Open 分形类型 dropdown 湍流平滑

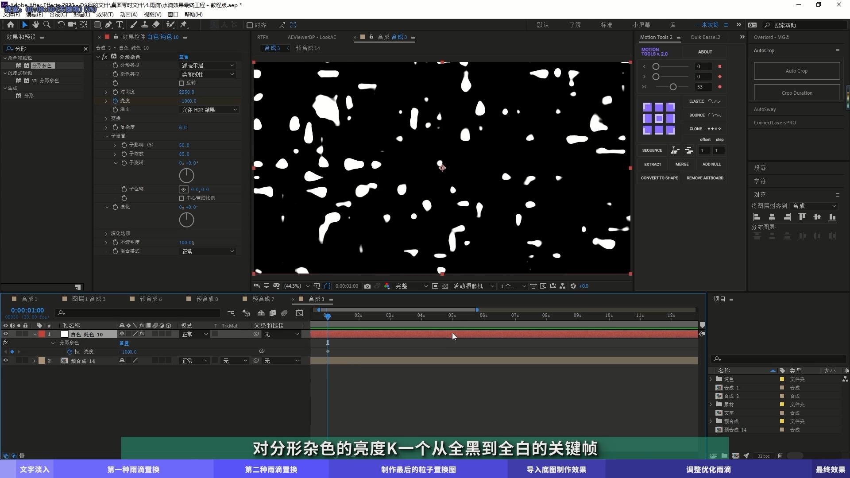click(x=208, y=66)
